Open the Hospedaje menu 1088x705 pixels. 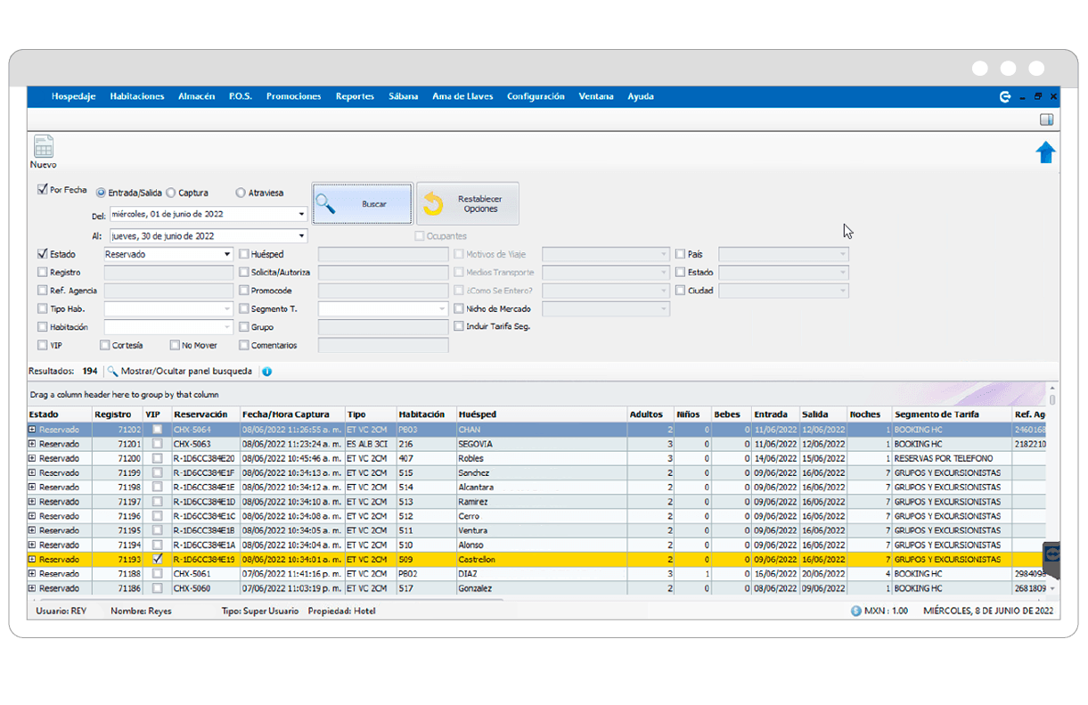pos(73,96)
